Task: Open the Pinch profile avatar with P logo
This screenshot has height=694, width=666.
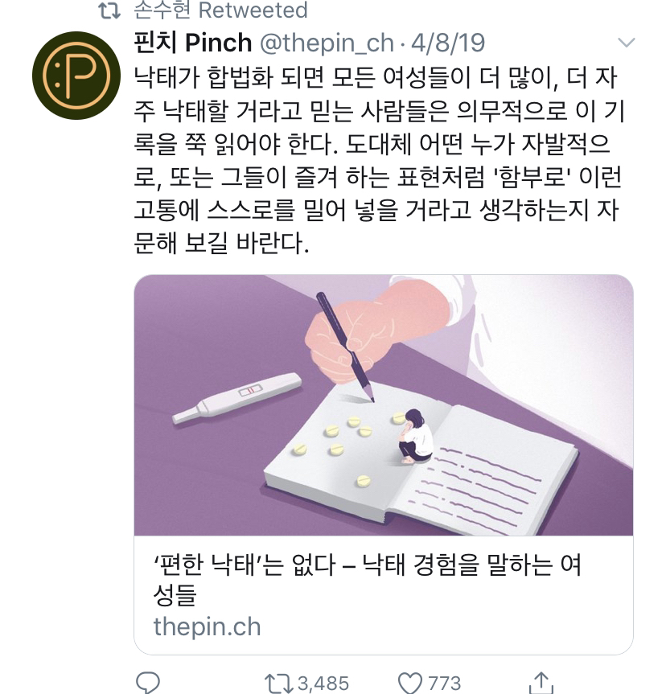Action: coord(76,76)
